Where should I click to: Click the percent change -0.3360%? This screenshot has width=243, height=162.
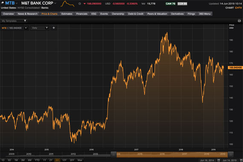pyautogui.click(x=132, y=3)
